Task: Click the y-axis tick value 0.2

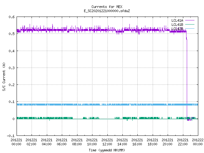Action: point(11,85)
